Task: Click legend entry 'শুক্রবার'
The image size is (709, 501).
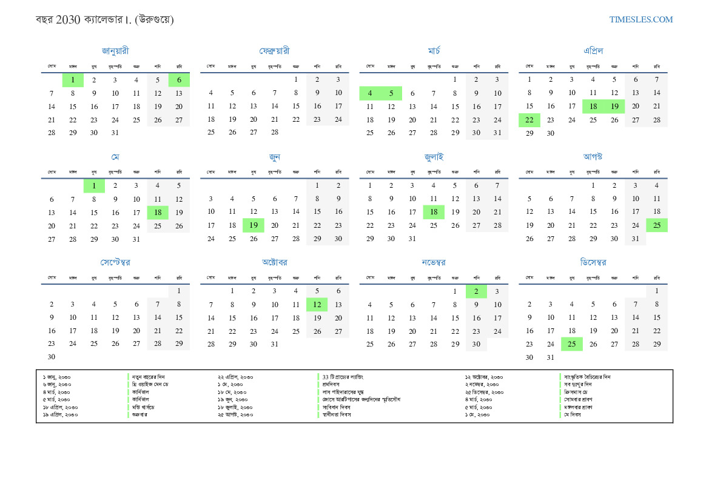Action: pos(139,414)
